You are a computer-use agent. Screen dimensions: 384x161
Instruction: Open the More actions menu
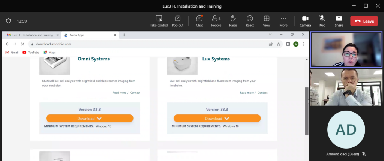283,21
